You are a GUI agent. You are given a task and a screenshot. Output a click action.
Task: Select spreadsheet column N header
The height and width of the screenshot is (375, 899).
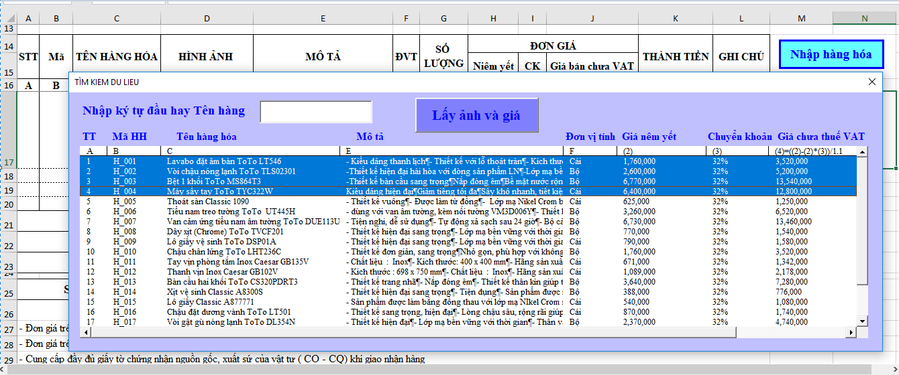point(864,18)
